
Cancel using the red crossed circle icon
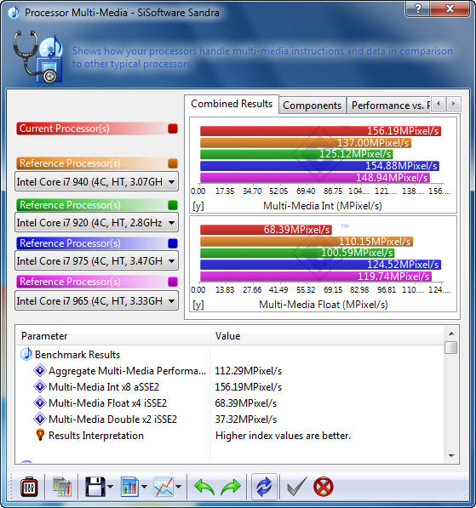pyautogui.click(x=324, y=487)
